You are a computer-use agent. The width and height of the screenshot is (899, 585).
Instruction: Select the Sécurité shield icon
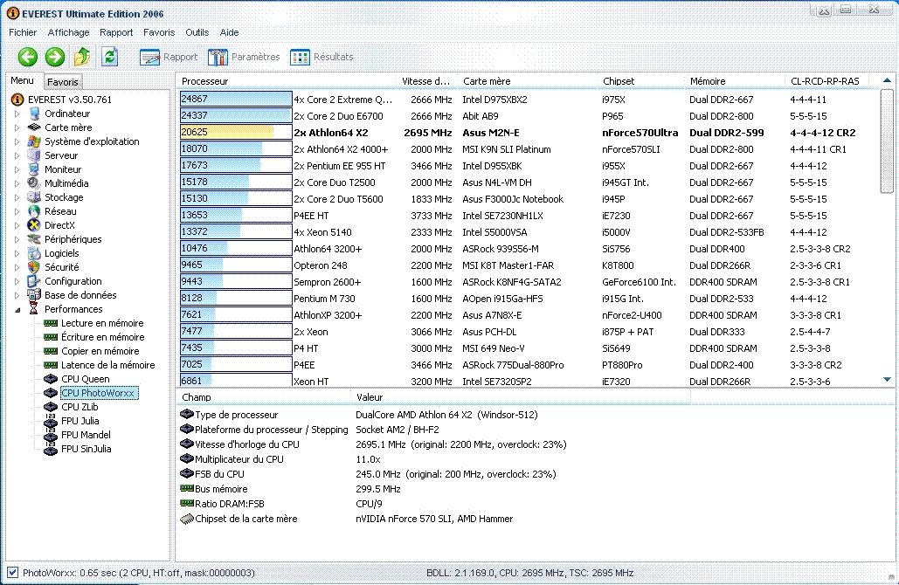[x=34, y=267]
